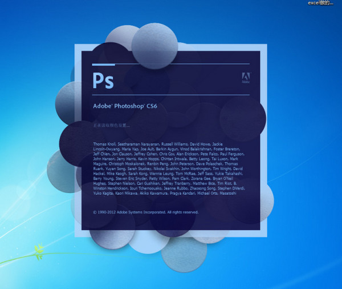Click the name "Barry Young" in credits
Image resolution: width=342 pixels, height=289 pixels.
point(103,178)
